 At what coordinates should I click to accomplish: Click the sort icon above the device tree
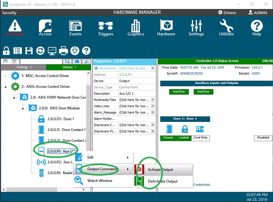pyautogui.click(x=86, y=61)
